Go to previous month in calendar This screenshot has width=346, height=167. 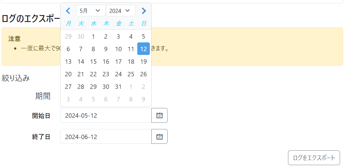(68, 11)
